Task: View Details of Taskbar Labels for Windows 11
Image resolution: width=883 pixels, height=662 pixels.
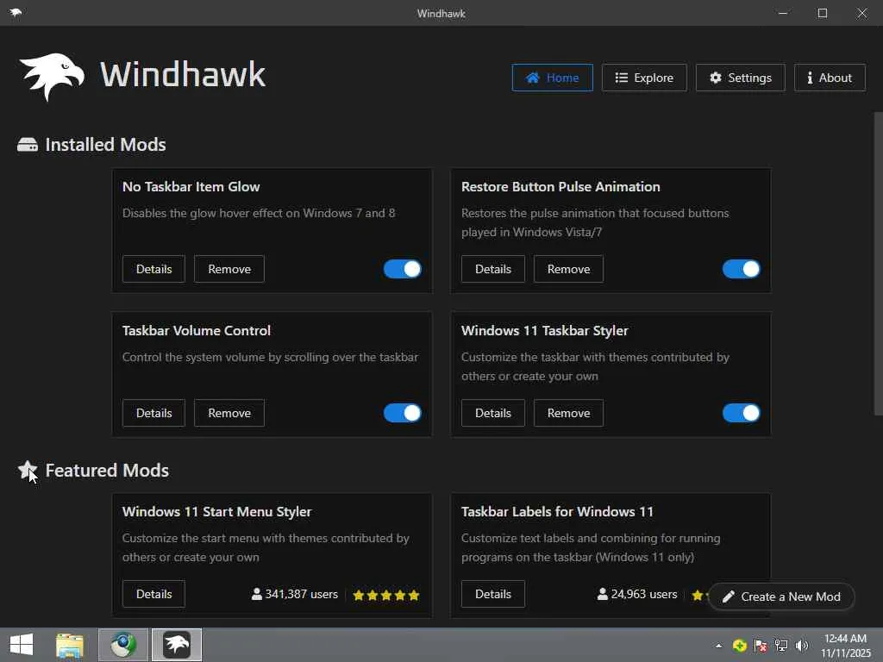Action: click(492, 594)
